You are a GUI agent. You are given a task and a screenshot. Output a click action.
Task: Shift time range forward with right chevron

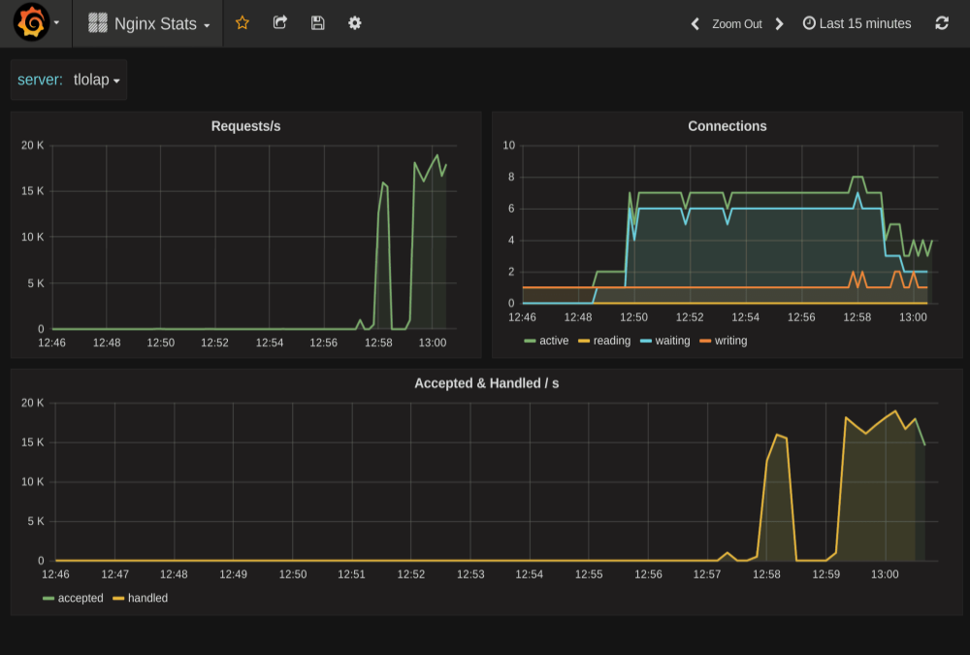[x=779, y=22]
